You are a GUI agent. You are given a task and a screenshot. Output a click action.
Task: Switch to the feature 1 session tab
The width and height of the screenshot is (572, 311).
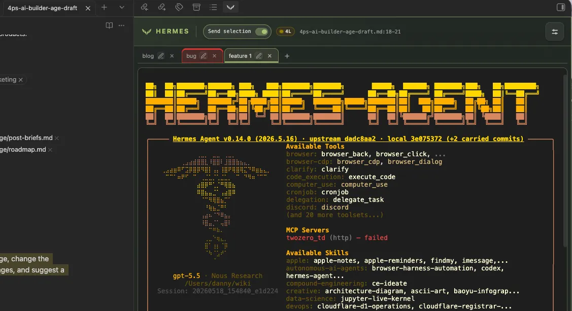pos(240,56)
